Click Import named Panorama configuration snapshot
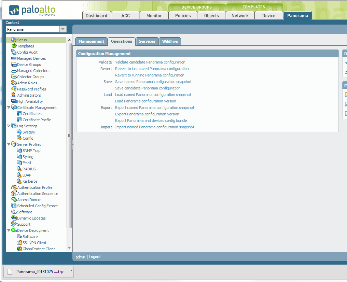 (x=155, y=127)
